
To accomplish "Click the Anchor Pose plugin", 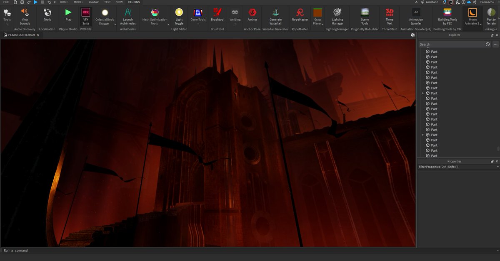I will [x=252, y=15].
